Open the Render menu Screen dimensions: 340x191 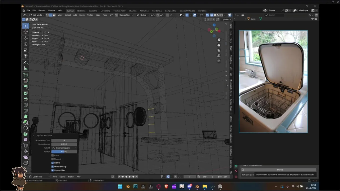pos(42,11)
